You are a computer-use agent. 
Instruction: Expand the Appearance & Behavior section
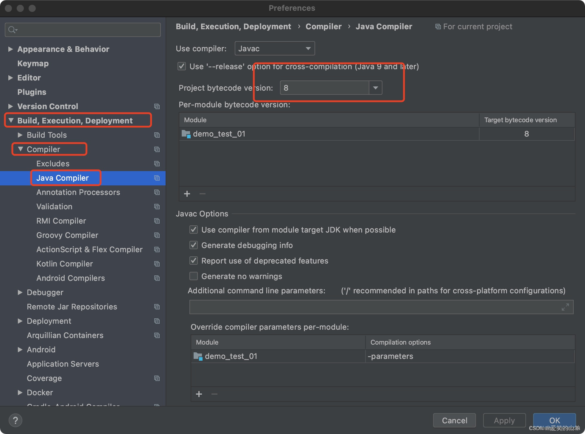coord(11,49)
